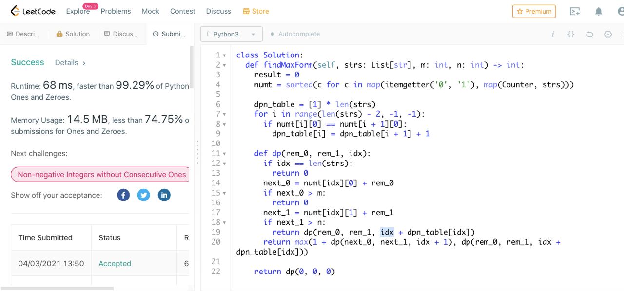Switch to the Discuss problem tab

pyautogui.click(x=121, y=34)
